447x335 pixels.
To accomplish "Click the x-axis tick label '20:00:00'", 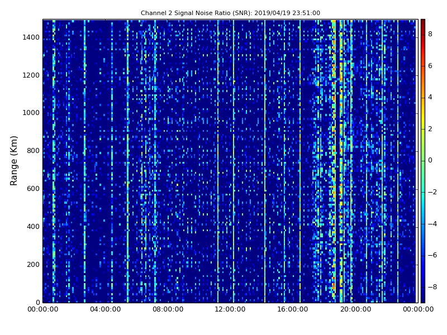I will (355, 309).
